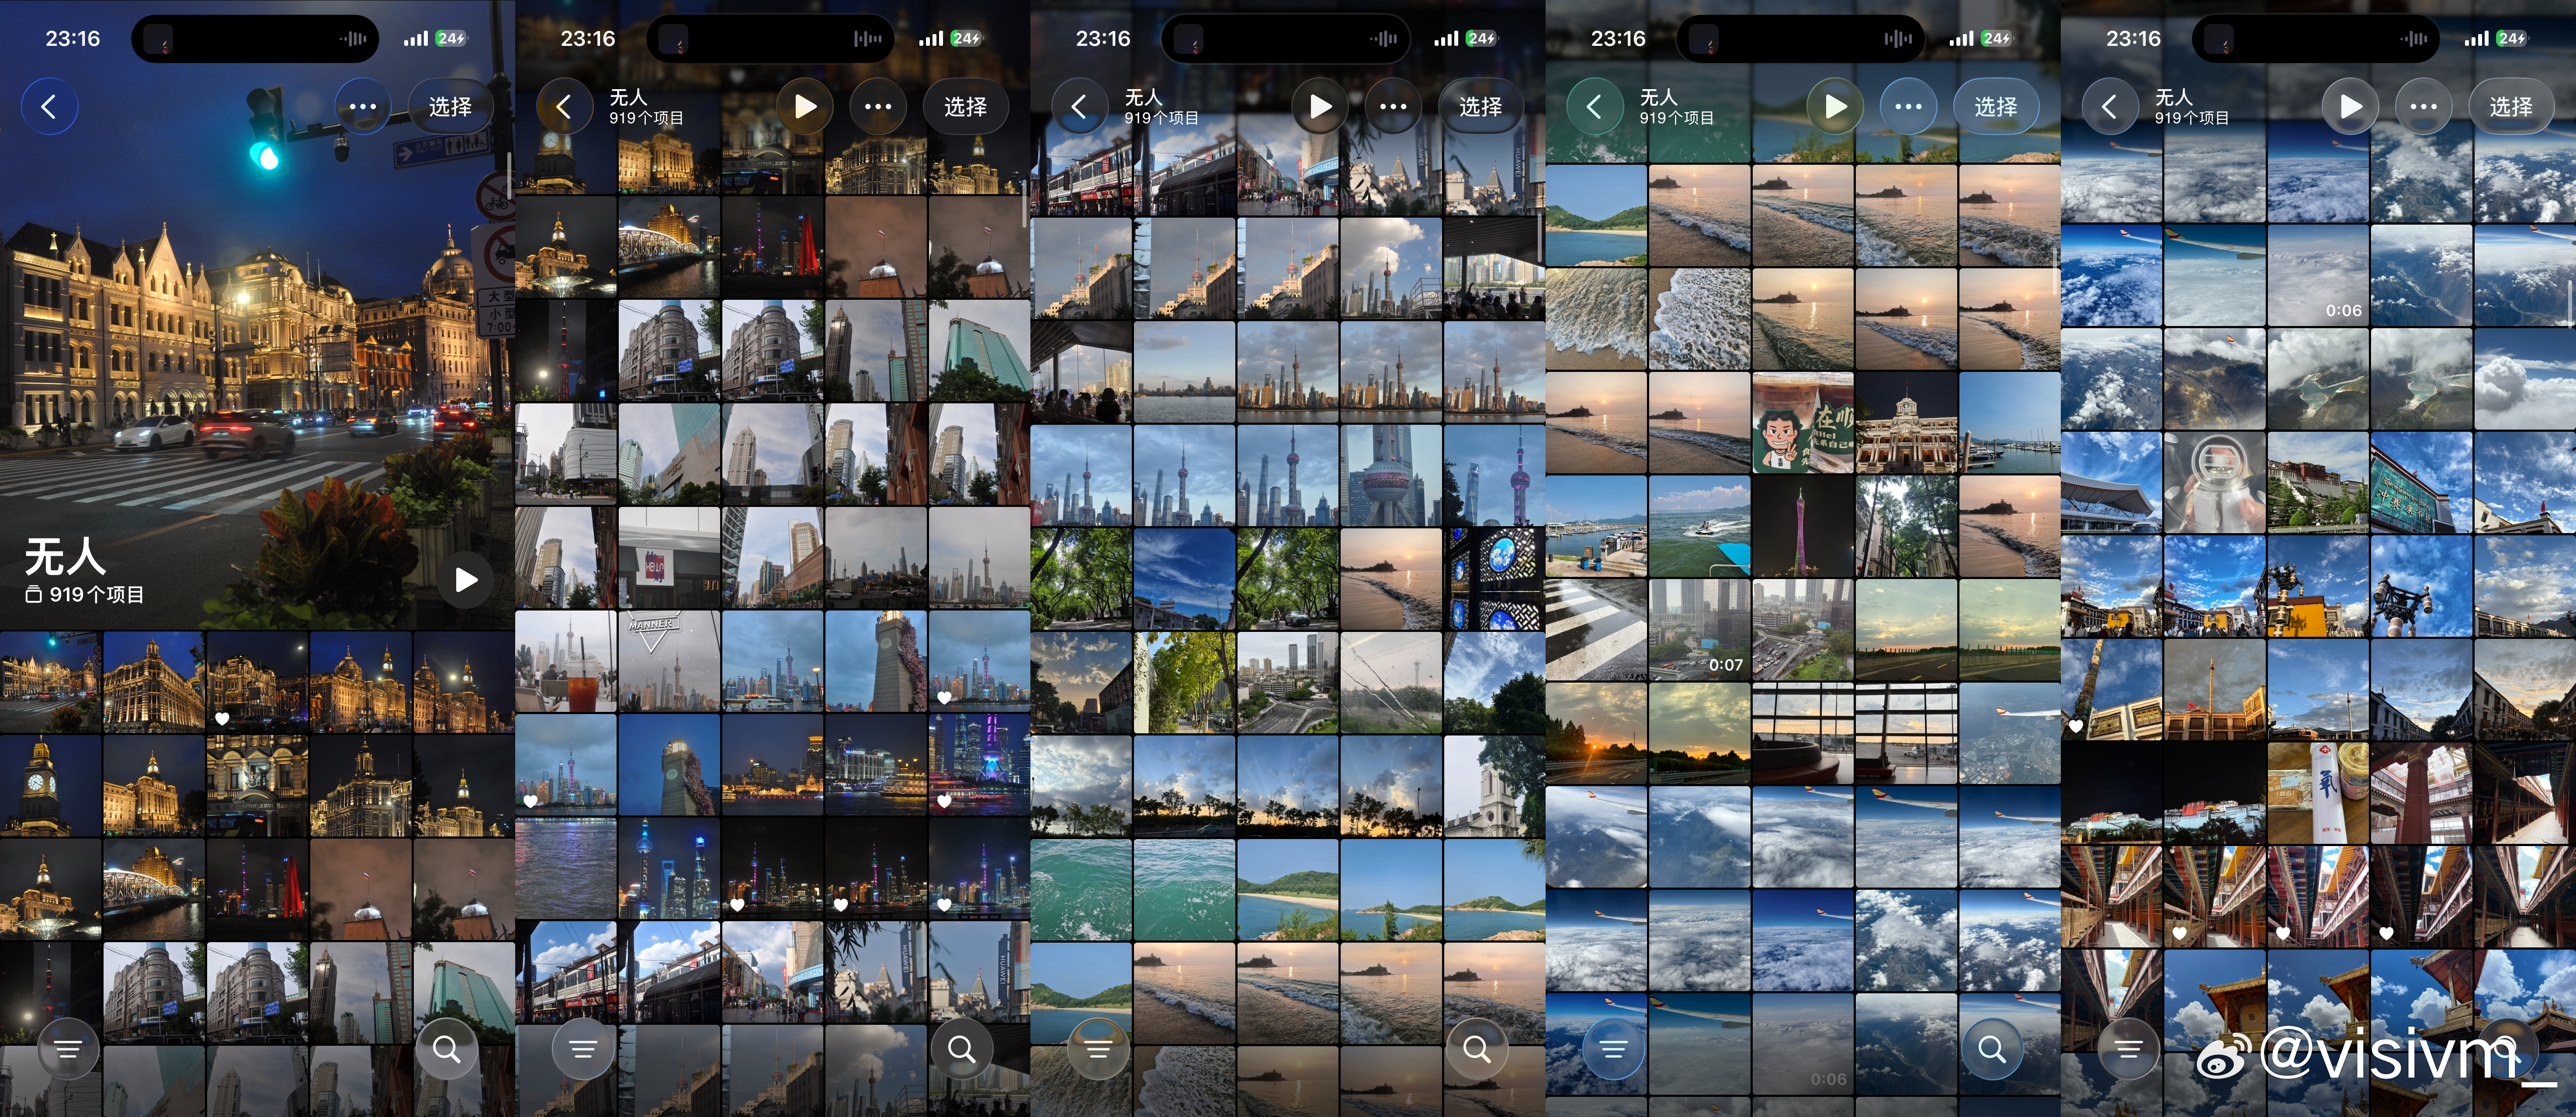Show more options in the fifth screenshot
The image size is (2576, 1117).
coord(2423,106)
